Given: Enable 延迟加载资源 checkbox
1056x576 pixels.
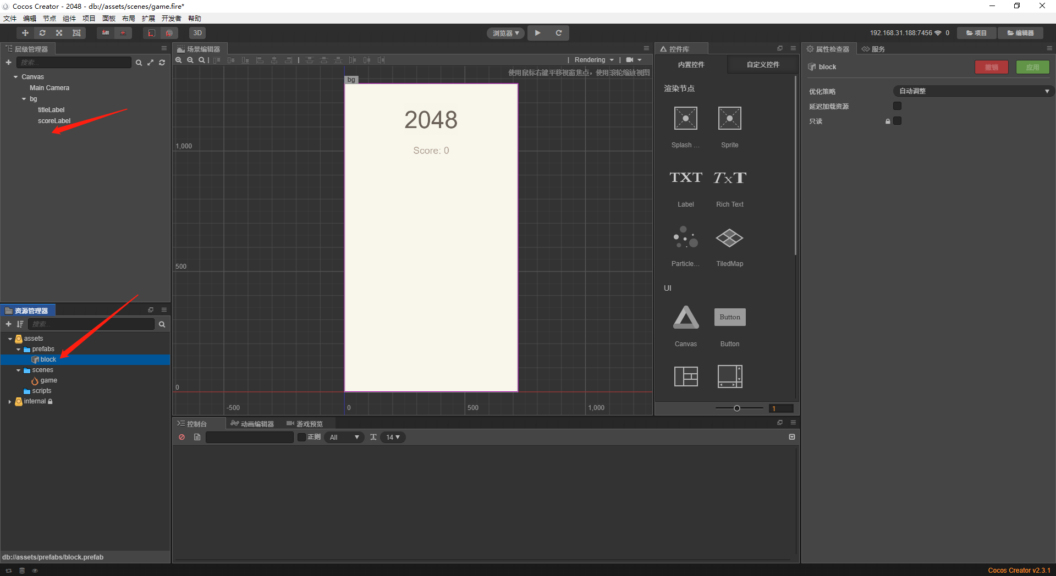Looking at the screenshot, I should [898, 106].
